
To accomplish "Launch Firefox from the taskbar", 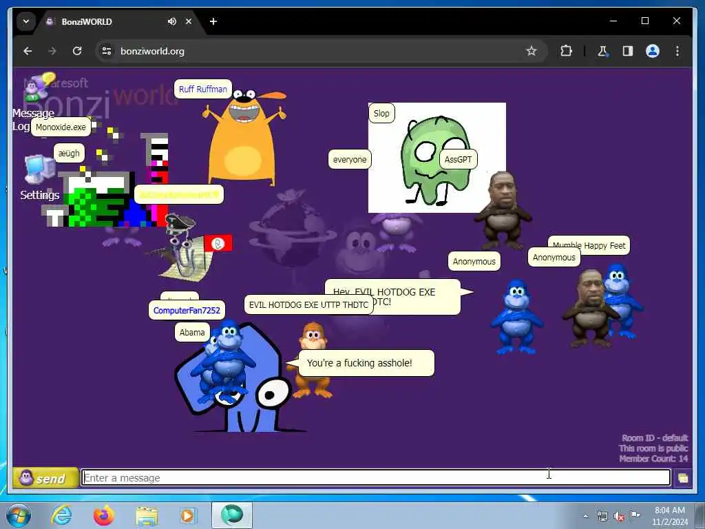I will click(104, 515).
